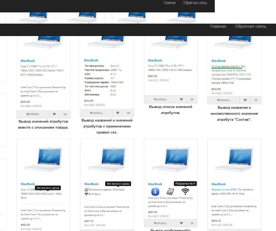Open laptop image in card with 'Пример ссылки HTML'
The width and height of the screenshot is (276, 231).
[234, 159]
